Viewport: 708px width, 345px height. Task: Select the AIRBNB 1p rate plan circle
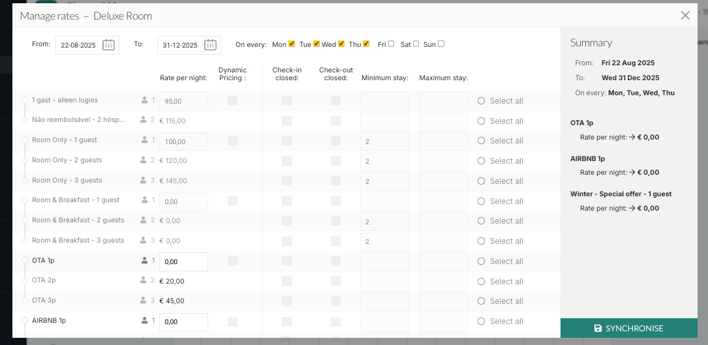(25, 321)
